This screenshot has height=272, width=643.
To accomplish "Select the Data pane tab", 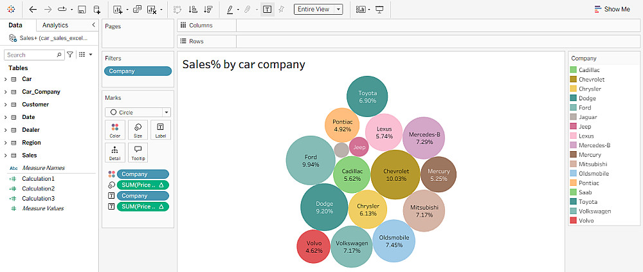I will coord(15,25).
